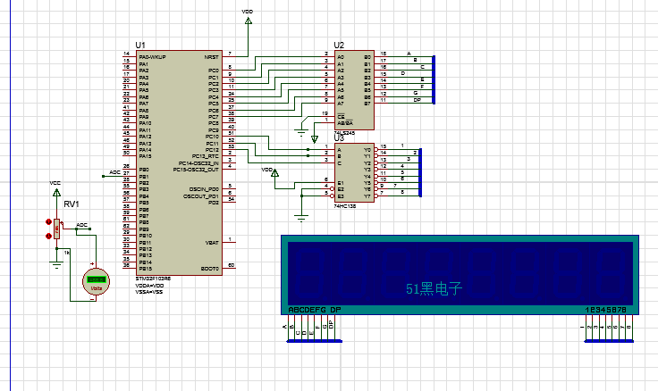Viewport: 658px width, 391px height.
Task: Click the A0 input pin on U2
Action: click(328, 57)
